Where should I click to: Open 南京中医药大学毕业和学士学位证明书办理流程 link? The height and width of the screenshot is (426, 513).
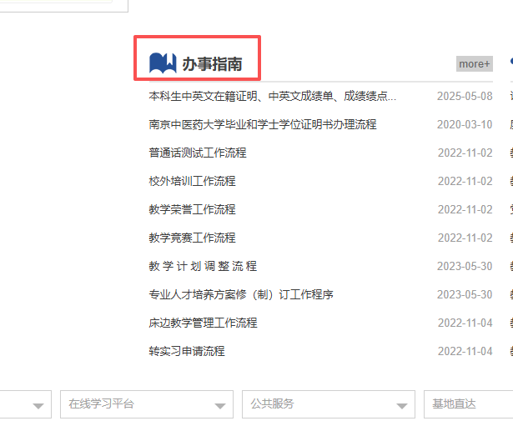(x=262, y=124)
